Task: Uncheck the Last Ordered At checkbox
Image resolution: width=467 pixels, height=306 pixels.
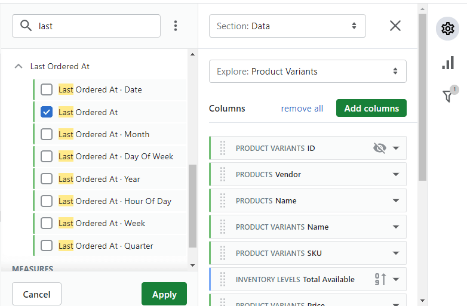Action: coord(47,112)
